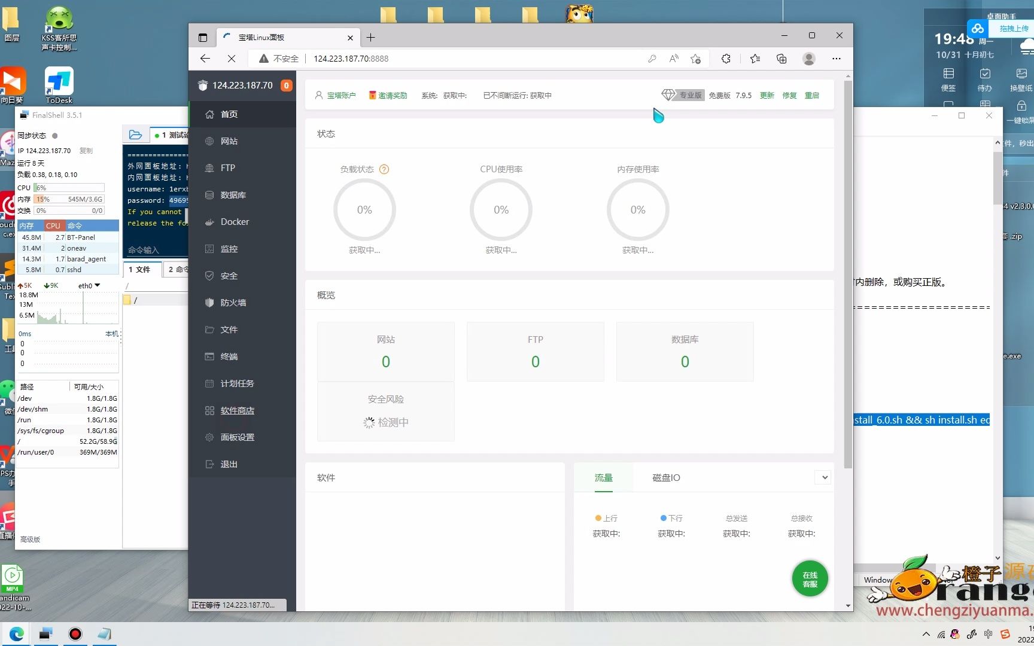Click the browser profile avatar icon

click(x=809, y=59)
